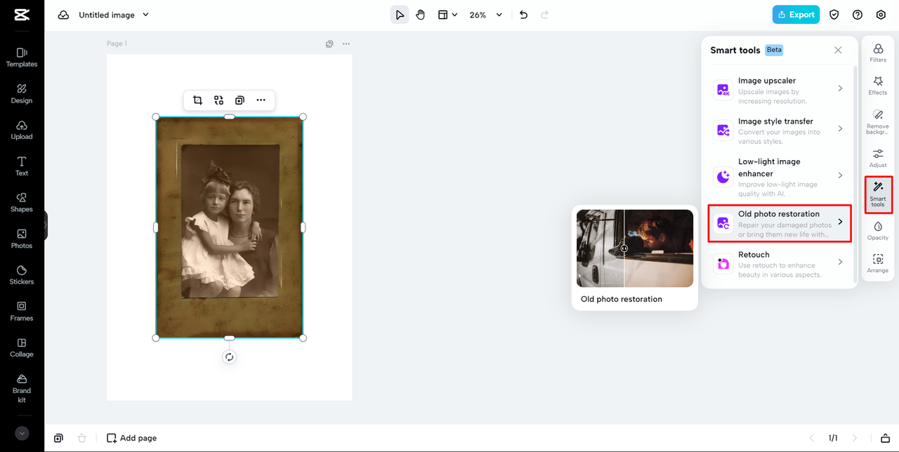
Task: Click the cloud save status icon
Action: (x=63, y=15)
